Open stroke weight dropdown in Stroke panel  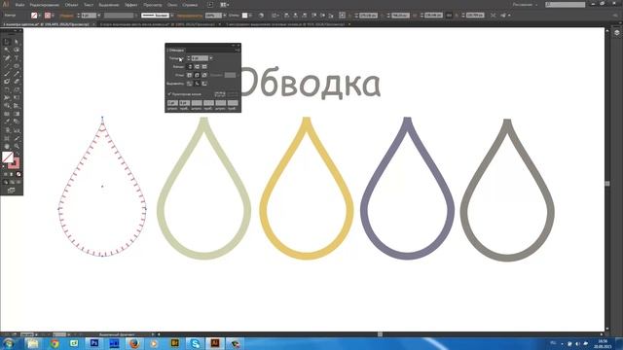click(211, 58)
